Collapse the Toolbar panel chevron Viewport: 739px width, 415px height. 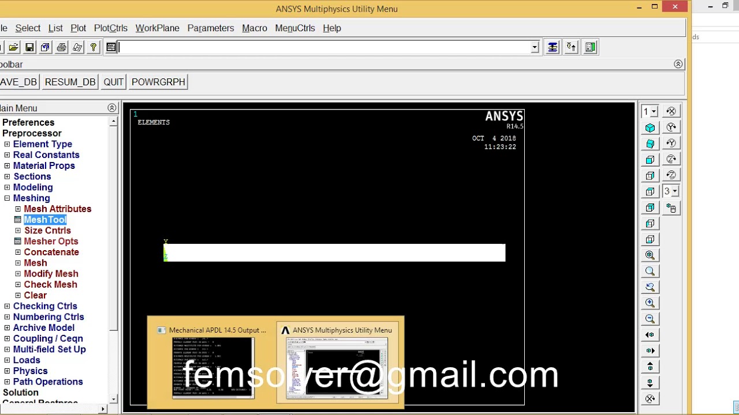tap(678, 64)
